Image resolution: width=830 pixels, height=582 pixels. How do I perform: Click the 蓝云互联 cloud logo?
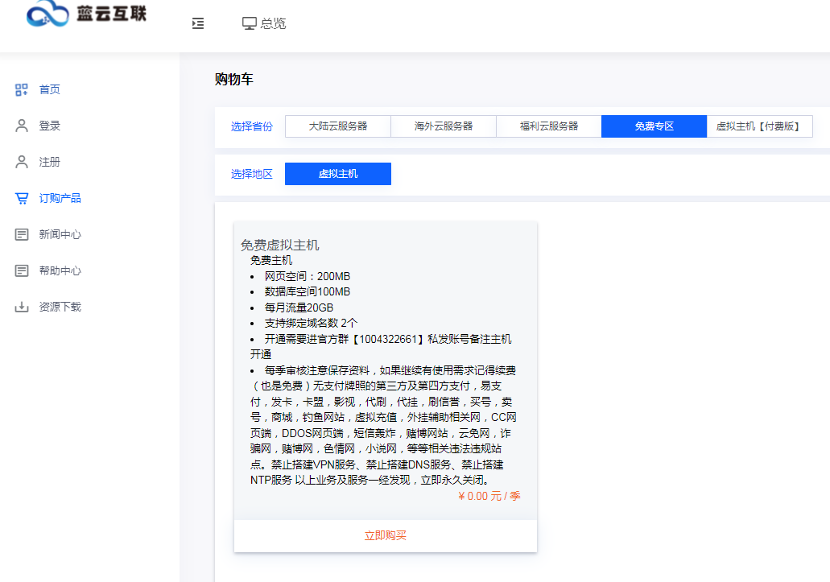pyautogui.click(x=48, y=14)
